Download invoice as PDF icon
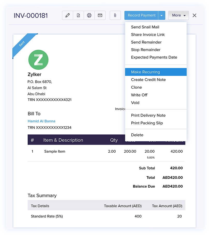209x235 pixels. pos(78,15)
